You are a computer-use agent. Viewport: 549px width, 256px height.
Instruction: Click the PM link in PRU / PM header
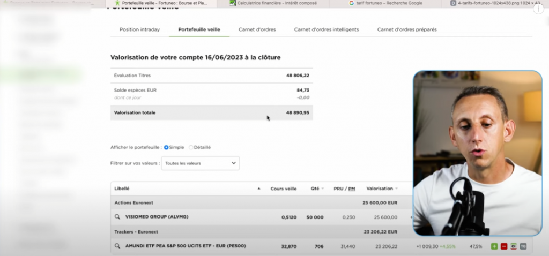point(352,189)
